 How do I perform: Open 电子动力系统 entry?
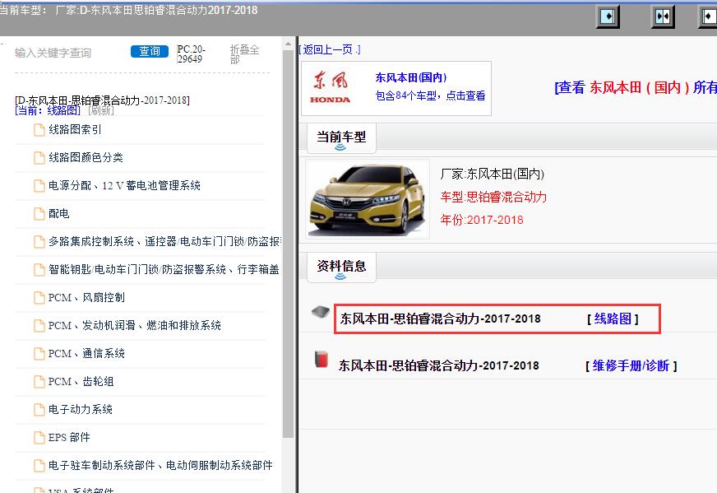tap(81, 410)
